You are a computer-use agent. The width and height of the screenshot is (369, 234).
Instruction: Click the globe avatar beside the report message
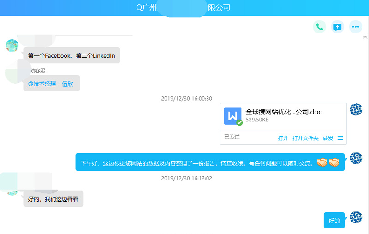click(x=356, y=158)
